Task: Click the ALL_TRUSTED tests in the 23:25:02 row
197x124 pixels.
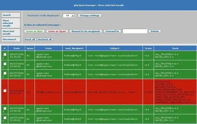Action: click(x=167, y=119)
